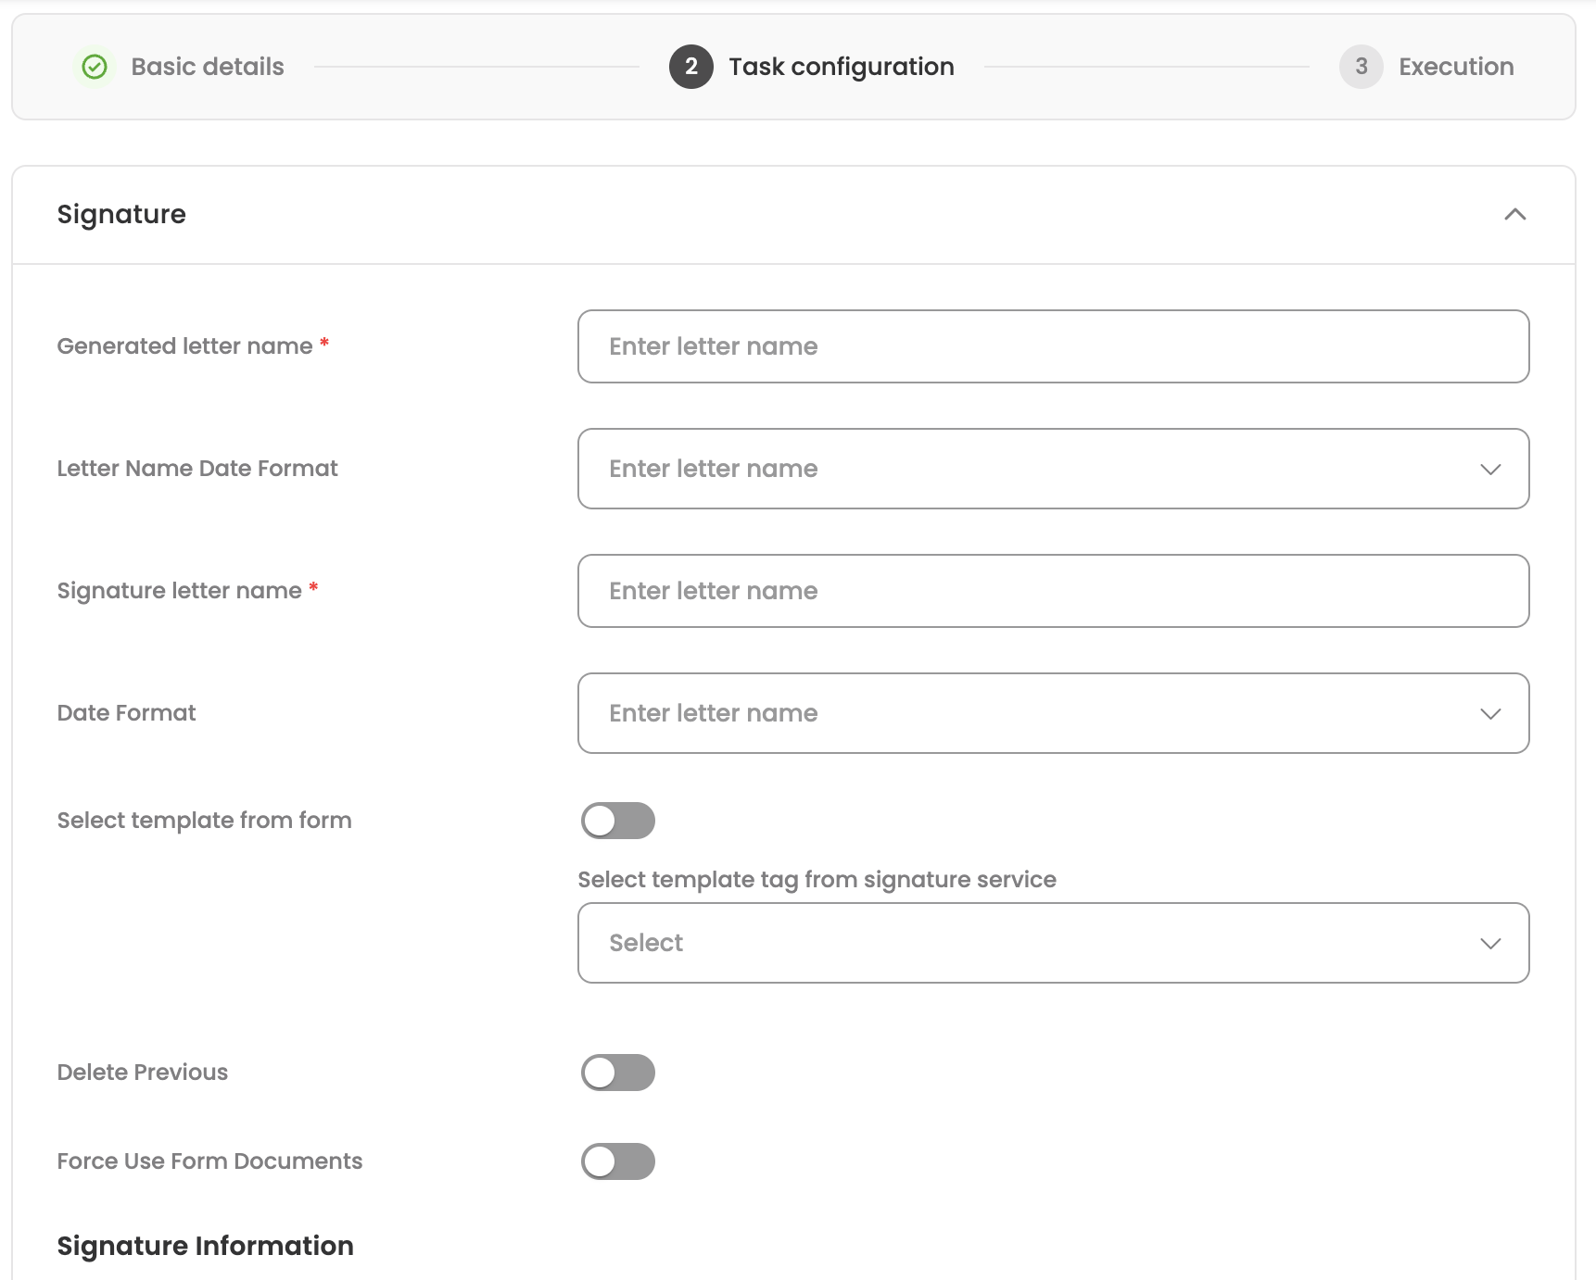Enable the Delete Previous toggle
Image resolution: width=1596 pixels, height=1280 pixels.
coord(617,1073)
